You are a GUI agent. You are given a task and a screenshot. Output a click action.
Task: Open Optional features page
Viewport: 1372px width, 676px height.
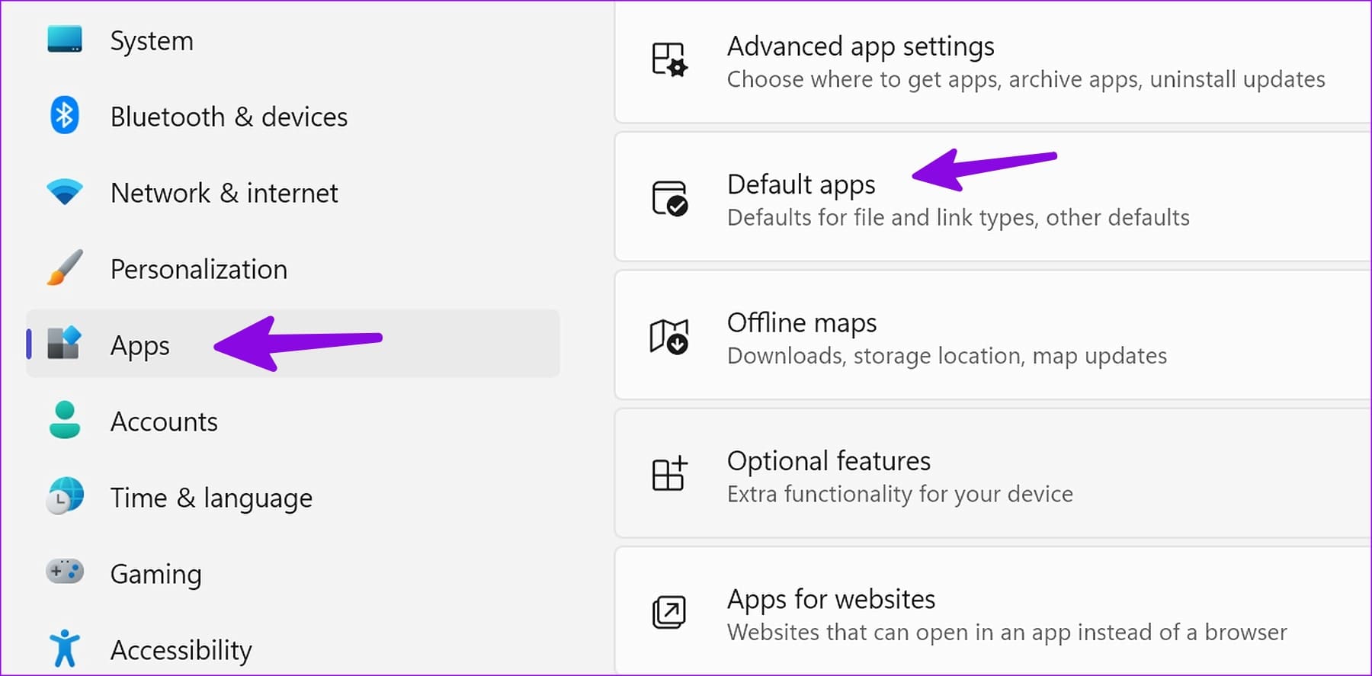829,461
